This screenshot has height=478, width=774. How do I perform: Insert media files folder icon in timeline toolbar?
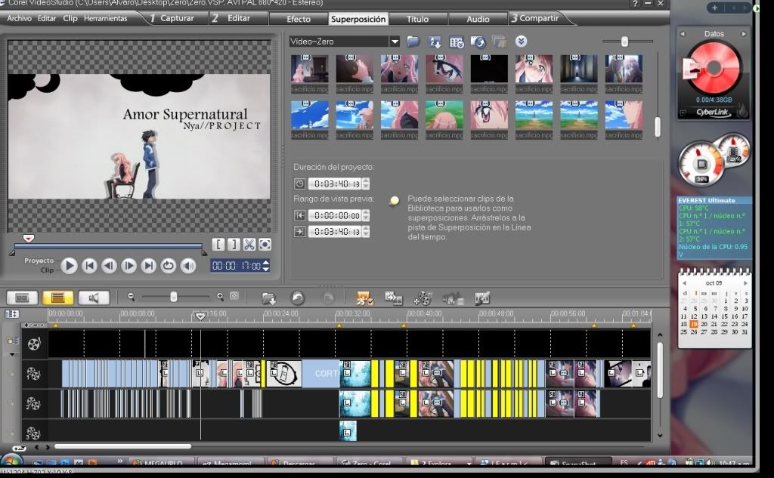pyautogui.click(x=269, y=298)
